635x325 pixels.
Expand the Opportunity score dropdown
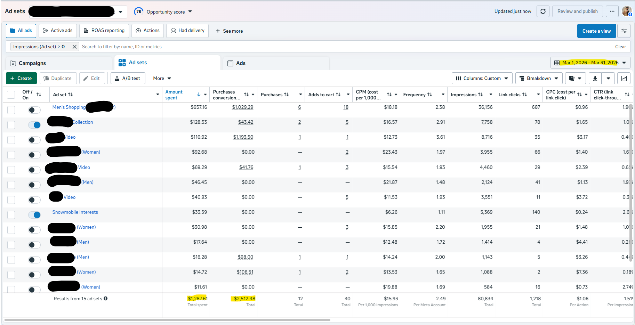tap(190, 11)
